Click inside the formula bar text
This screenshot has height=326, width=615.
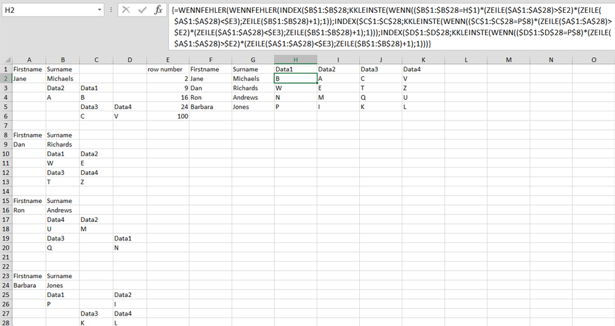pos(390,26)
